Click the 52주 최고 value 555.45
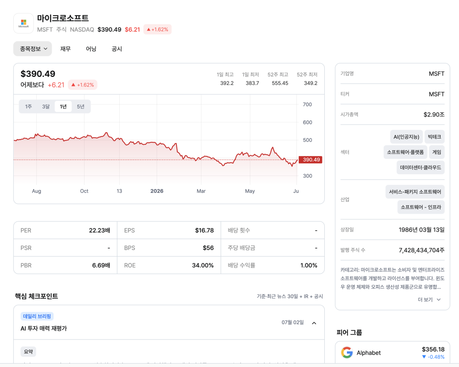Viewport: 459px width, 367px height. [x=280, y=83]
